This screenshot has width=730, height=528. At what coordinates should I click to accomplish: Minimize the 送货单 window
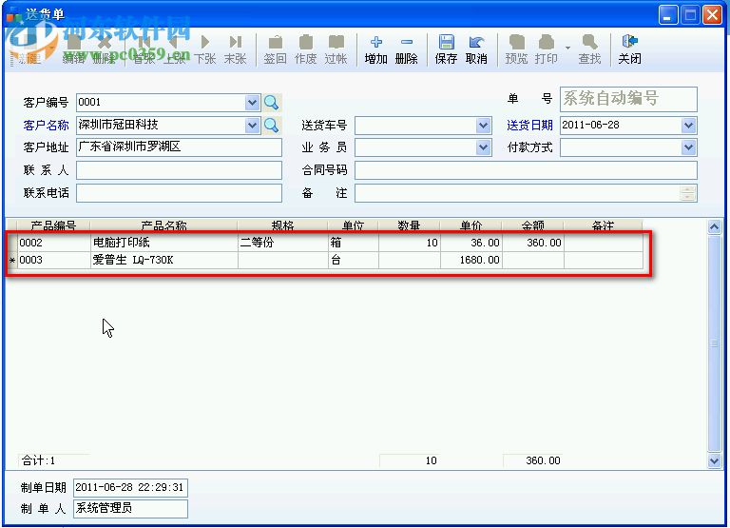[x=668, y=15]
